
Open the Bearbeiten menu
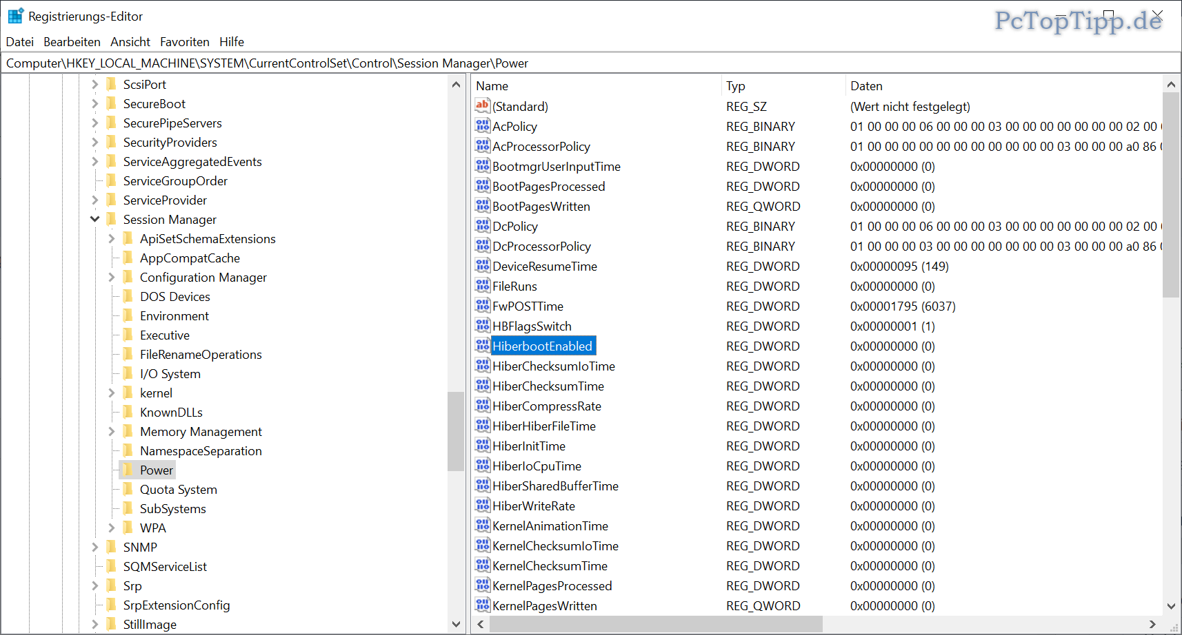[x=72, y=42]
